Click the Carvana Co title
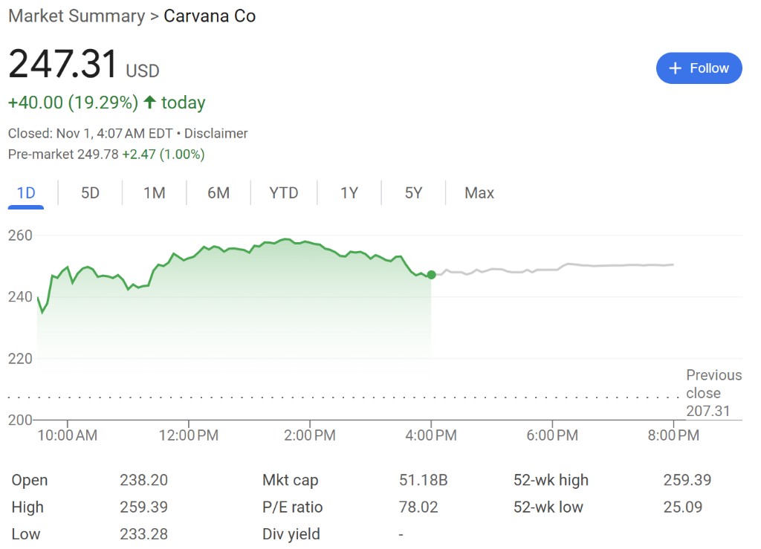The height and width of the screenshot is (549, 761). tap(210, 16)
